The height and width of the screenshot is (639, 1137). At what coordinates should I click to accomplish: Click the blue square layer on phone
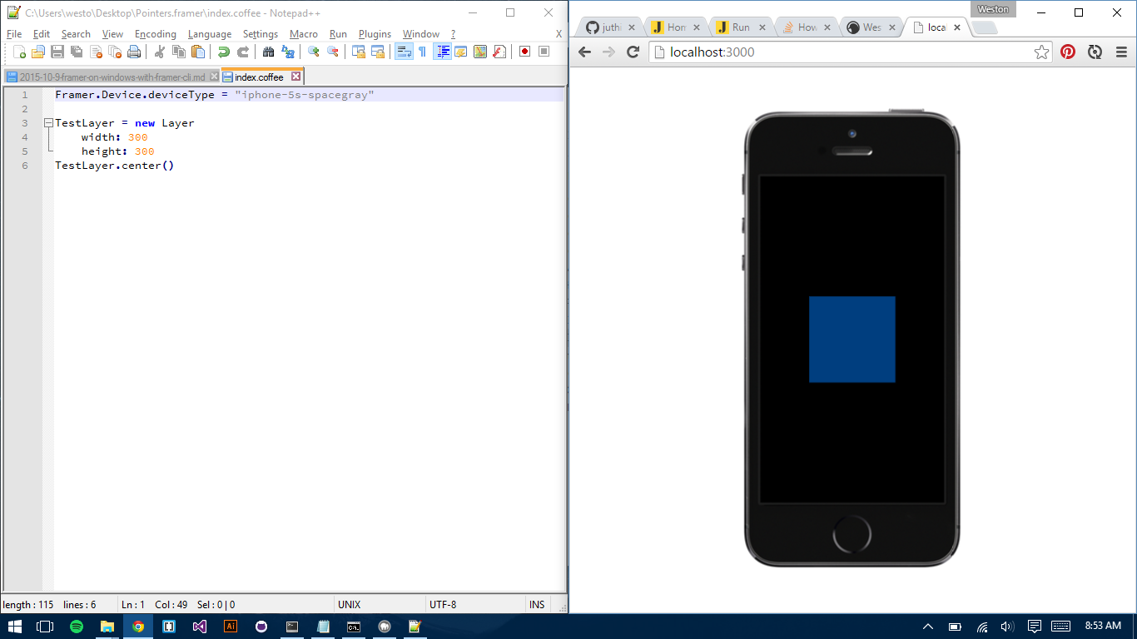pos(852,339)
